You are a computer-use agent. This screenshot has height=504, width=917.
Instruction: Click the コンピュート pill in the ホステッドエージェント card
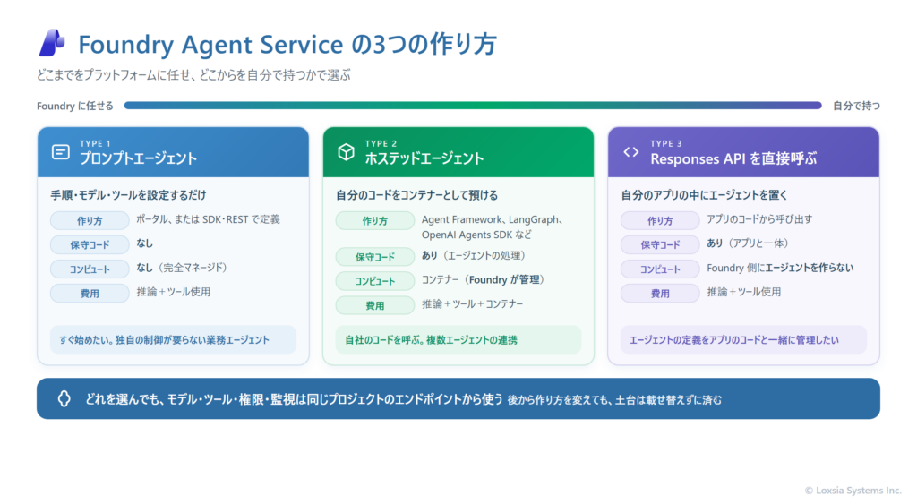[375, 281]
